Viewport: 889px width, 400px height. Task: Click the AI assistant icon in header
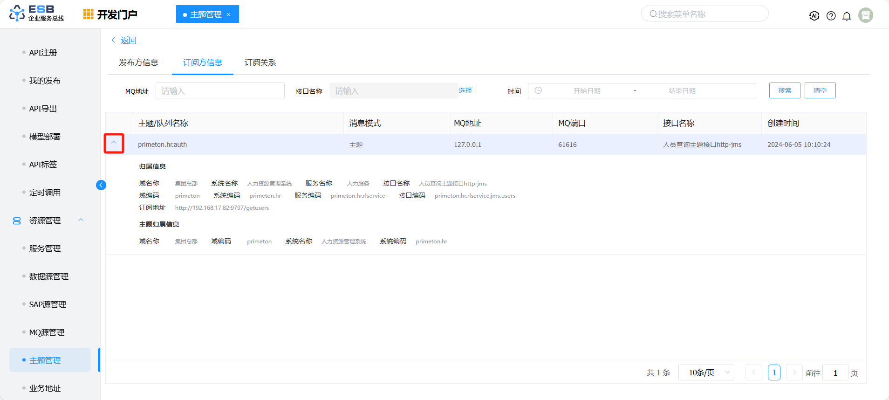tap(814, 16)
